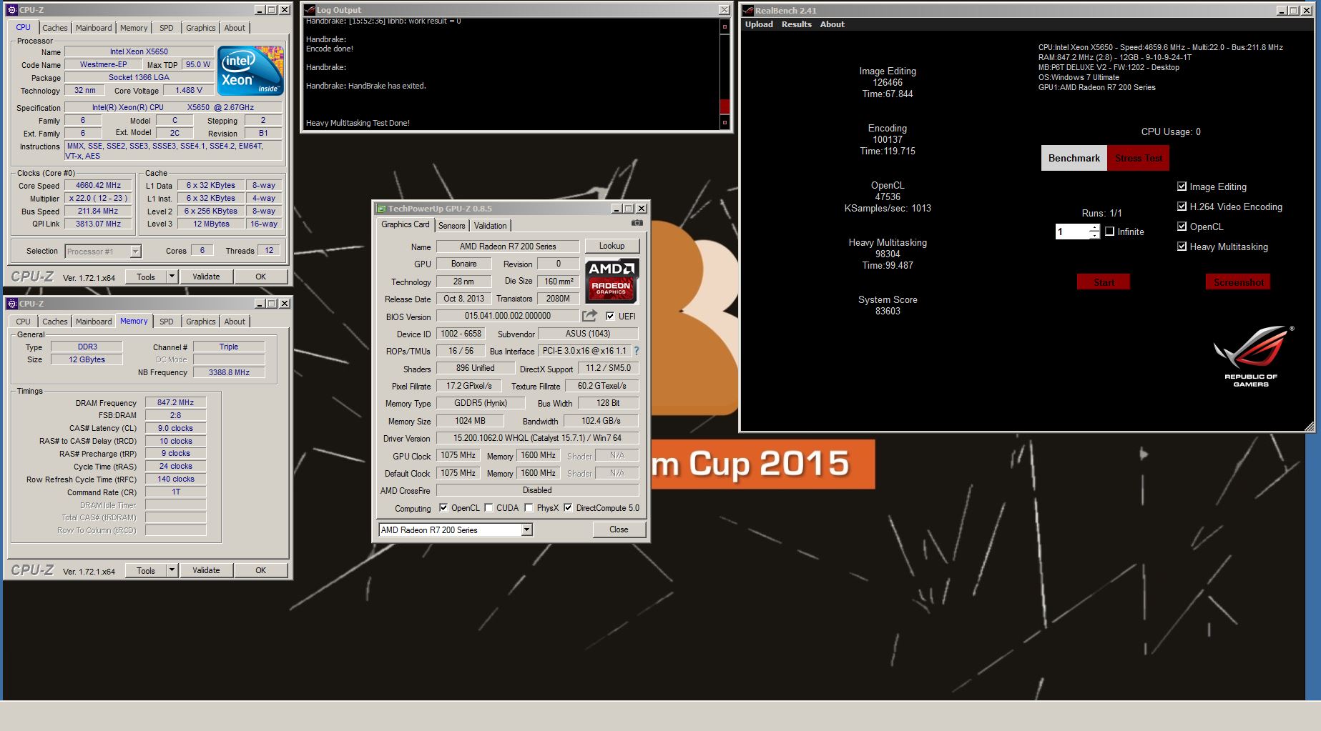
Task: Click OK in the bottom CPU-Z window
Action: pyautogui.click(x=260, y=570)
